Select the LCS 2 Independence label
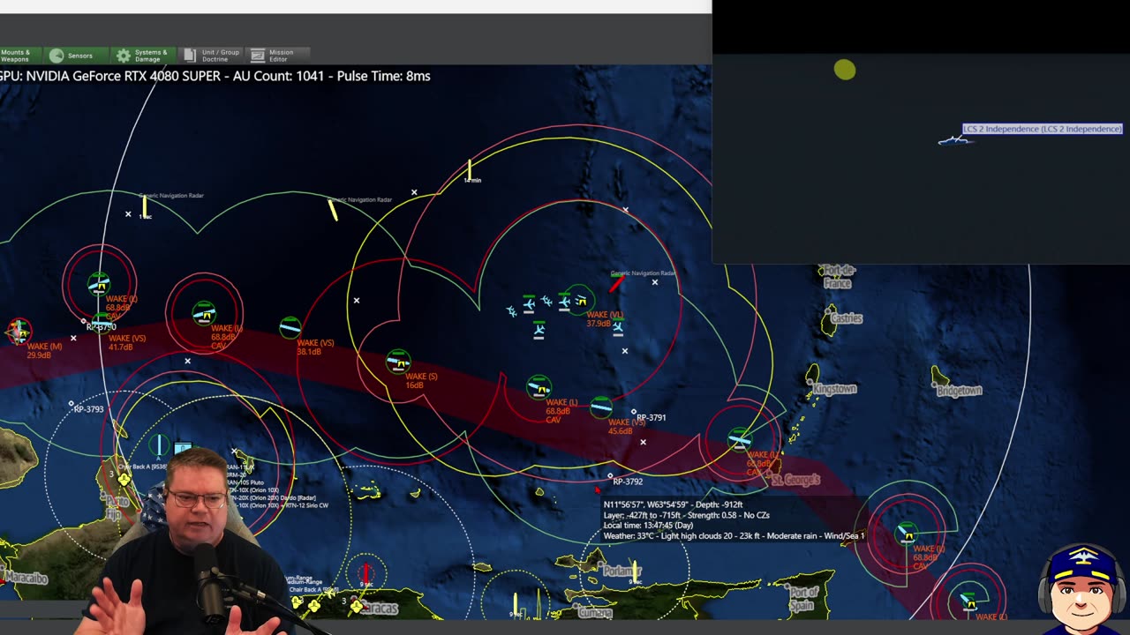This screenshot has width=1130, height=635. [x=1043, y=129]
